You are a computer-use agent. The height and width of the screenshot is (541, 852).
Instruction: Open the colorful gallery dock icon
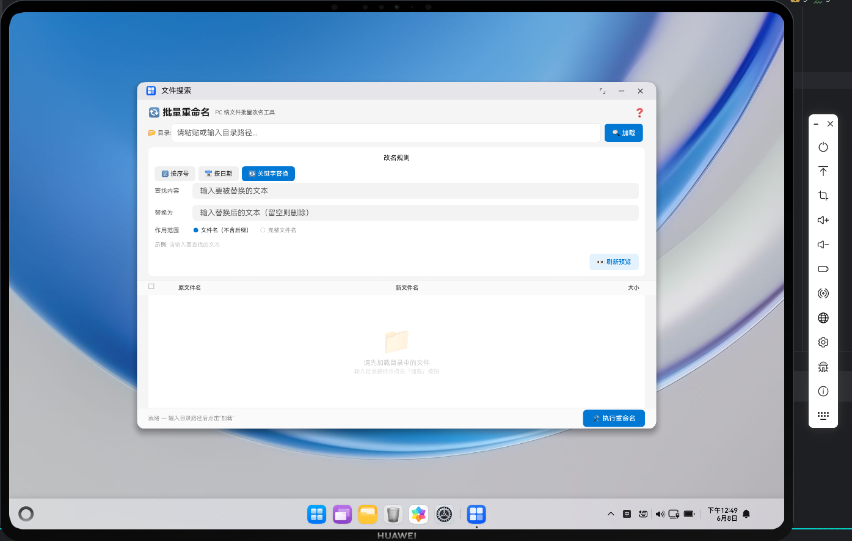point(418,514)
